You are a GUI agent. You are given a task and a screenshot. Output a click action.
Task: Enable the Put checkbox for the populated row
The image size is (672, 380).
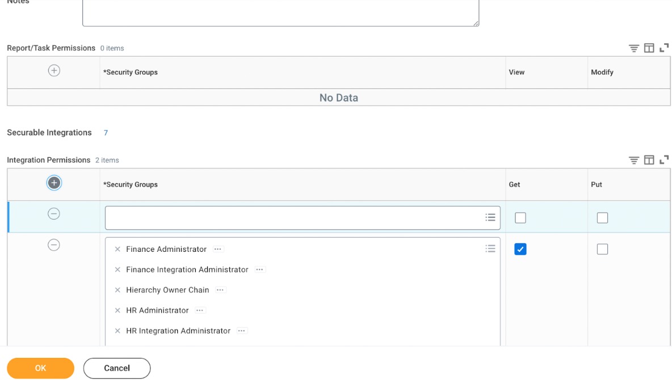pos(603,249)
